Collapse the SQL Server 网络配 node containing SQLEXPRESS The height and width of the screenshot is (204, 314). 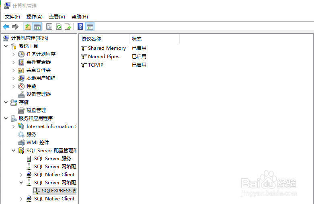click(x=21, y=182)
